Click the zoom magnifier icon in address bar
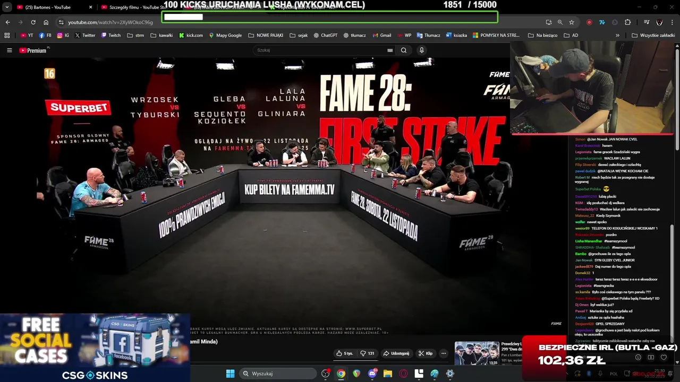The image size is (680, 382). tap(560, 22)
